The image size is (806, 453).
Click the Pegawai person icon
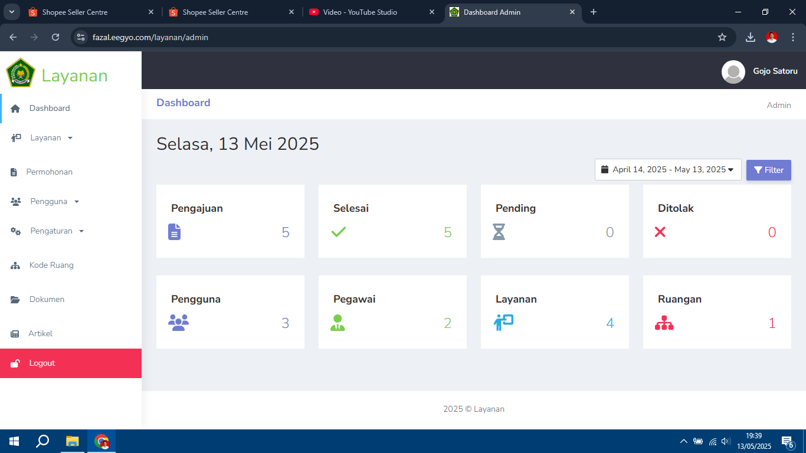tap(338, 323)
